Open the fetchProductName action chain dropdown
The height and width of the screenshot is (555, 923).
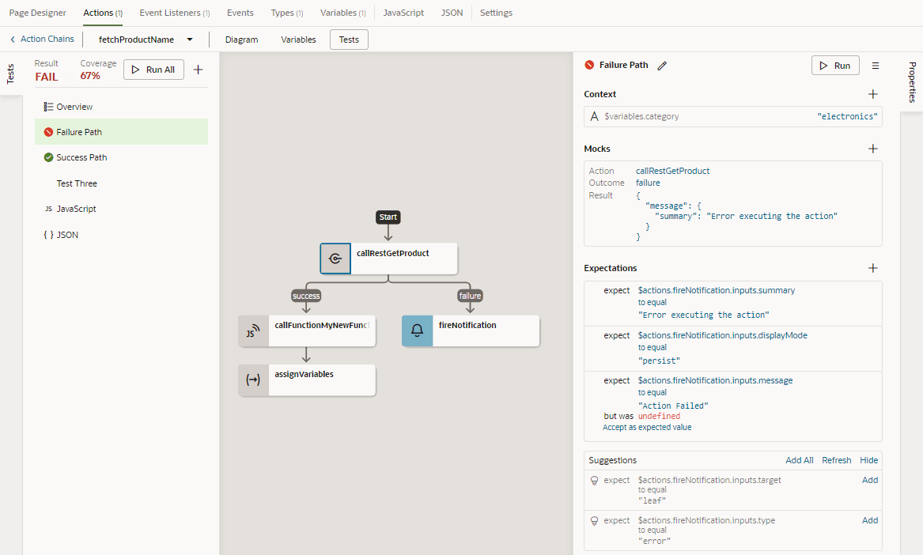pyautogui.click(x=190, y=40)
